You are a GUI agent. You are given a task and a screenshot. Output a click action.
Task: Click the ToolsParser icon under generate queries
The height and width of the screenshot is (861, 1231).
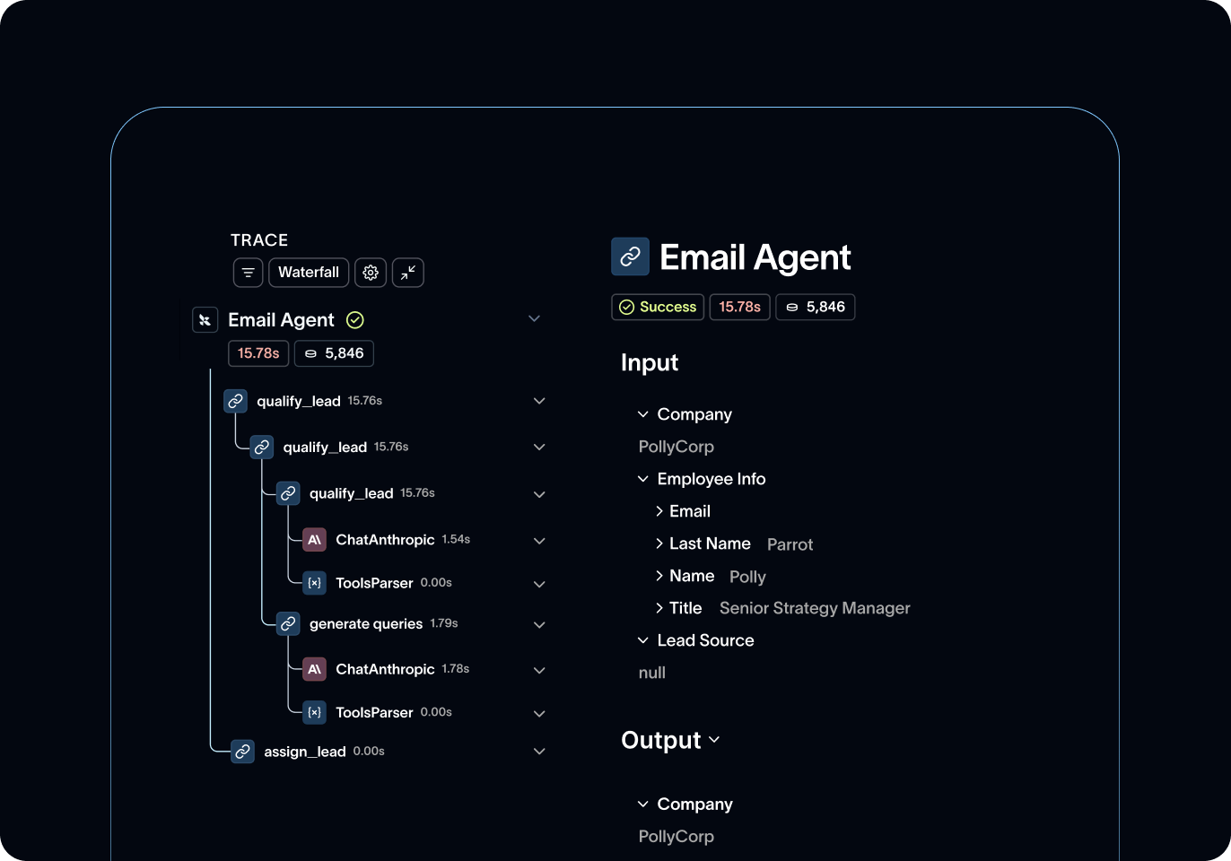point(314,712)
